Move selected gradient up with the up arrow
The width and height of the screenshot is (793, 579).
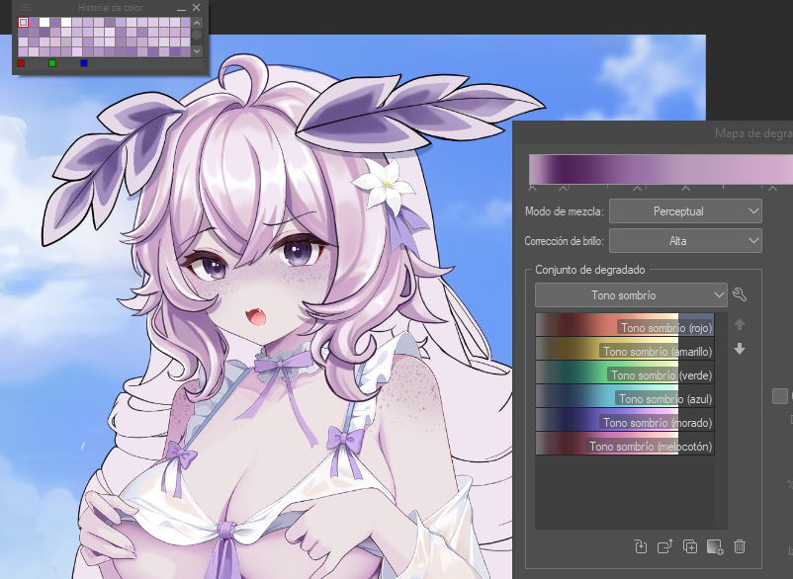pyautogui.click(x=740, y=324)
